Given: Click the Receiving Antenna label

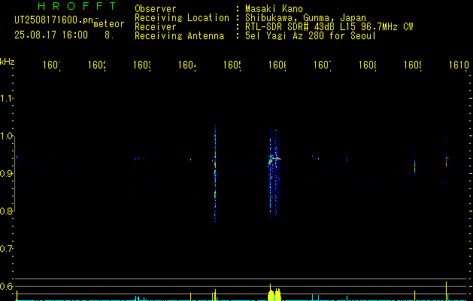Looking at the screenshot, I should click(179, 36).
